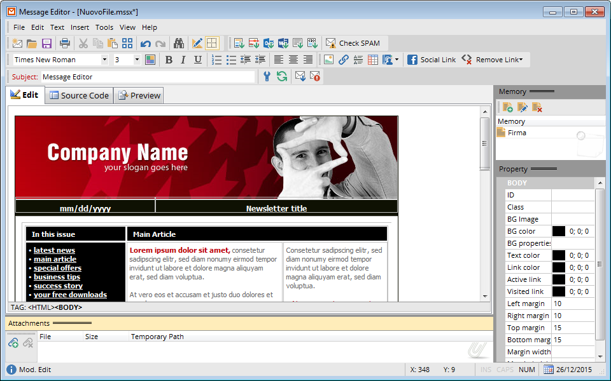This screenshot has height=381, width=611.
Task: Open the Insert menu
Action: coord(80,27)
